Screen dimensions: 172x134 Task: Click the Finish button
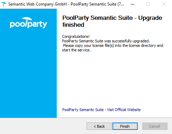coord(125,126)
